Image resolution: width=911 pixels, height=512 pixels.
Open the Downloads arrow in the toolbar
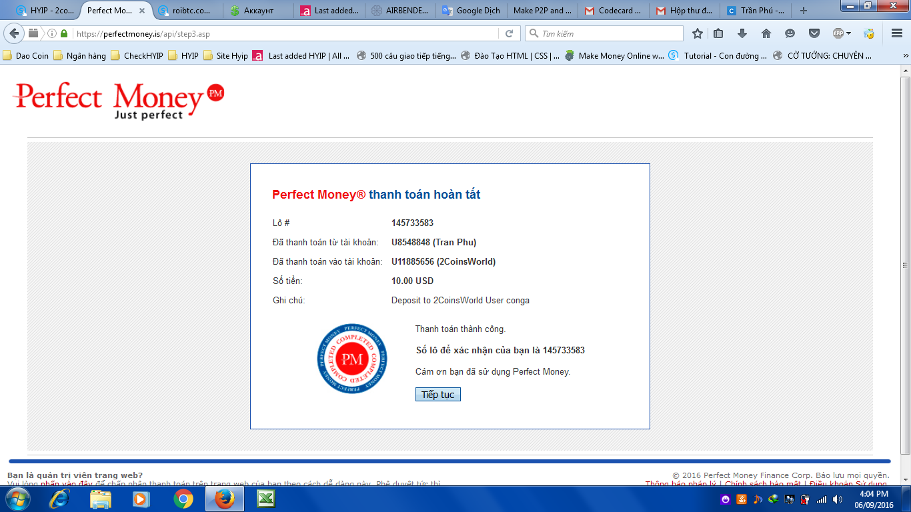(x=742, y=33)
